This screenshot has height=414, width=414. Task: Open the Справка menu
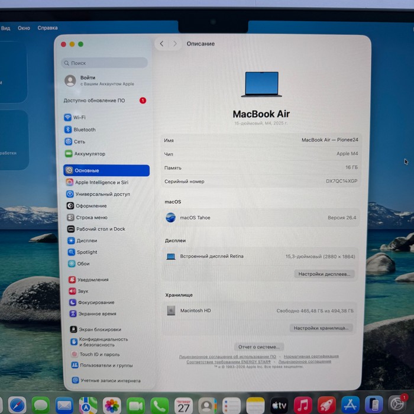[x=47, y=28]
